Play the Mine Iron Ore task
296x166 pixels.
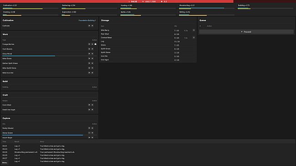89,73
